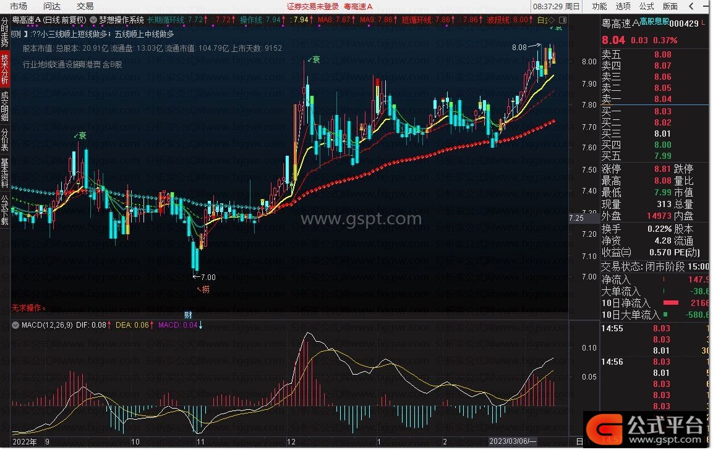Click the current price 8.04 in quote header

point(613,40)
